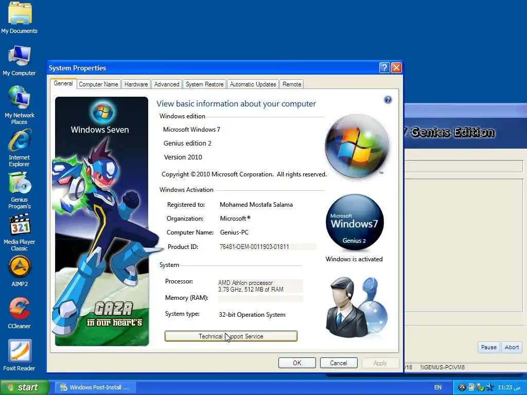
Task: Click the "32-bit Operation System" text
Action: [252, 315]
